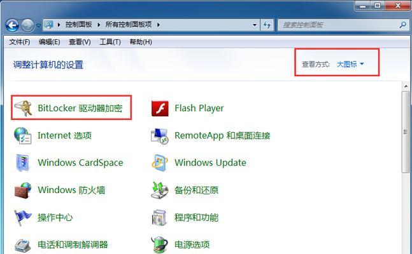Maximize the Control Panel window
Screen dimensions: 412x254
[378, 5]
